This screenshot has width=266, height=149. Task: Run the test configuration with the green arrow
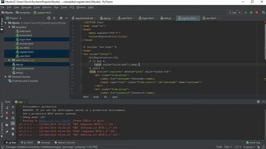point(246,12)
